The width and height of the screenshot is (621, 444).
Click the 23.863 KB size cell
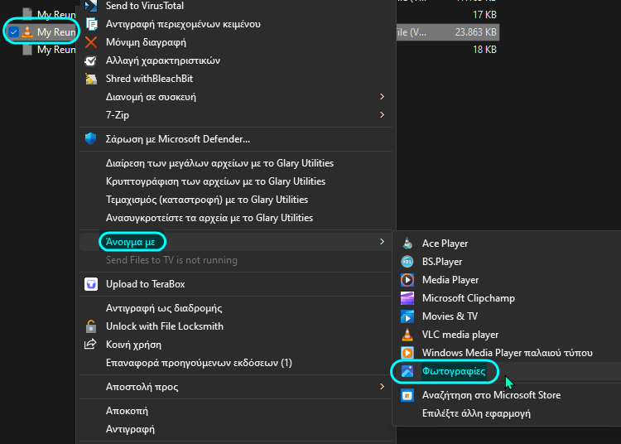(475, 32)
